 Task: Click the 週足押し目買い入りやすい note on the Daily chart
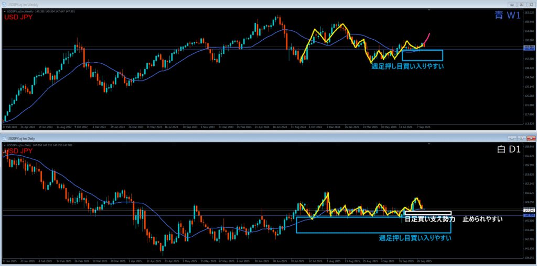point(415,238)
